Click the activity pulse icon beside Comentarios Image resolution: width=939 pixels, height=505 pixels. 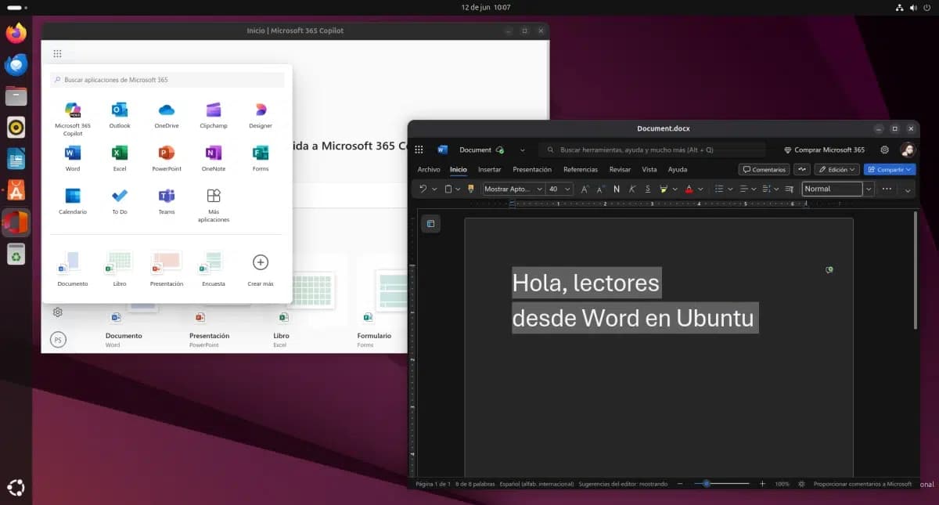coord(802,169)
